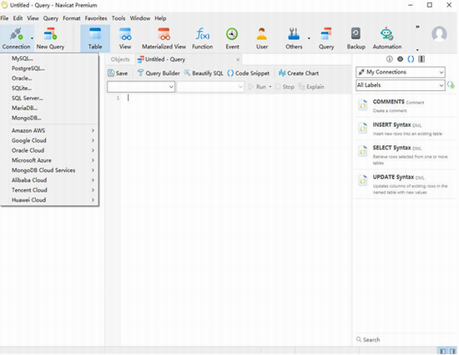Click the snippet Search field
The image size is (459, 355).
[405, 340]
